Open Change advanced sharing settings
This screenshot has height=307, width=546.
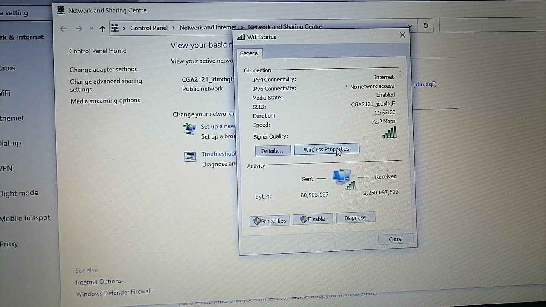click(106, 85)
